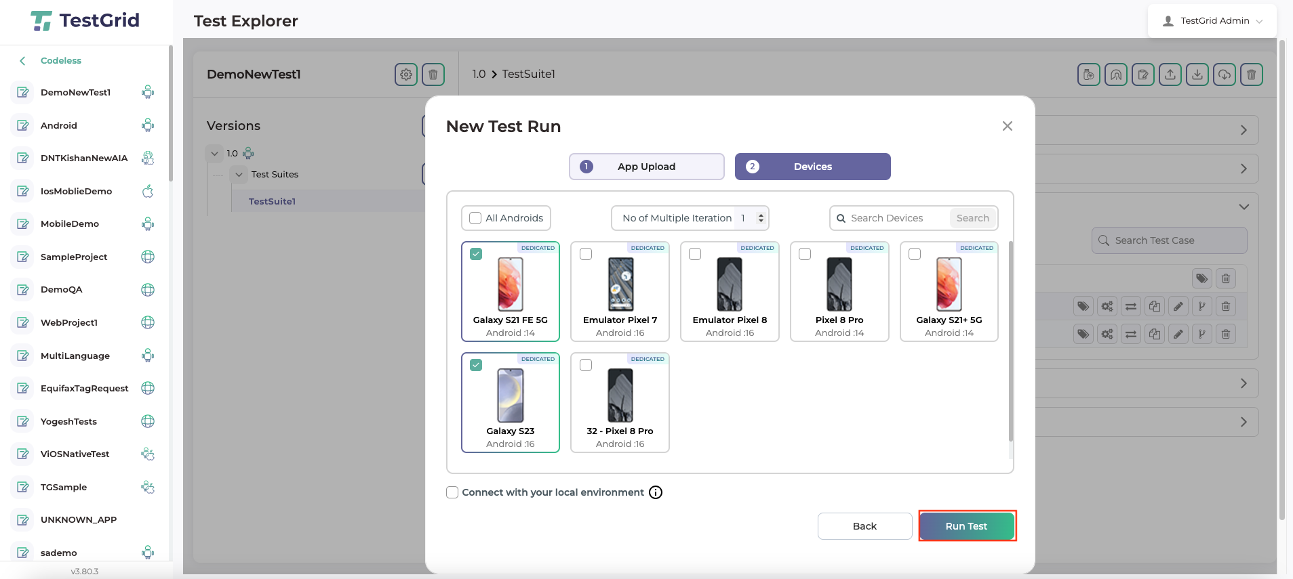This screenshot has height=579, width=1293.
Task: Click the upload icon in the top toolbar
Action: click(x=1170, y=74)
